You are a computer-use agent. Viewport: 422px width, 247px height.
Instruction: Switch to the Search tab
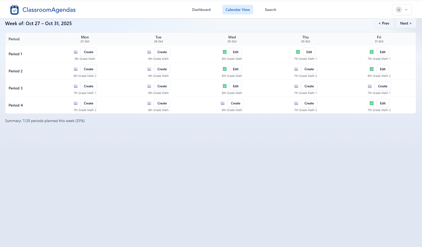[x=270, y=10]
